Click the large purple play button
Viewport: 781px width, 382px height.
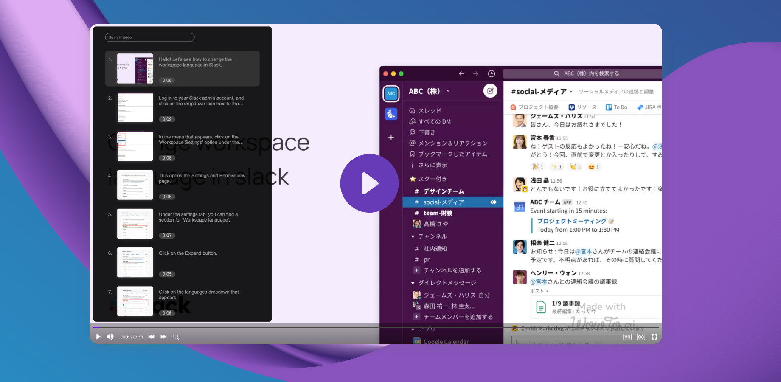[x=369, y=183]
